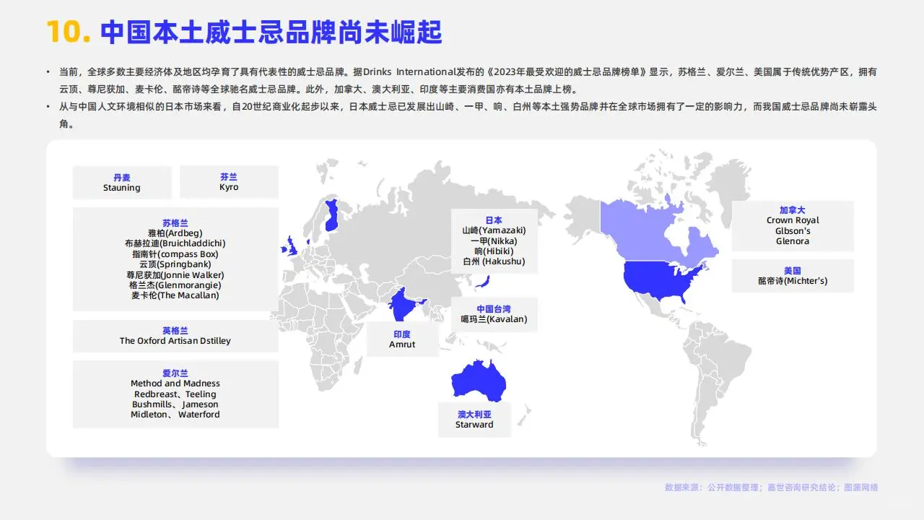Click the brand "山崎(Yamazaki)"

pos(494,230)
